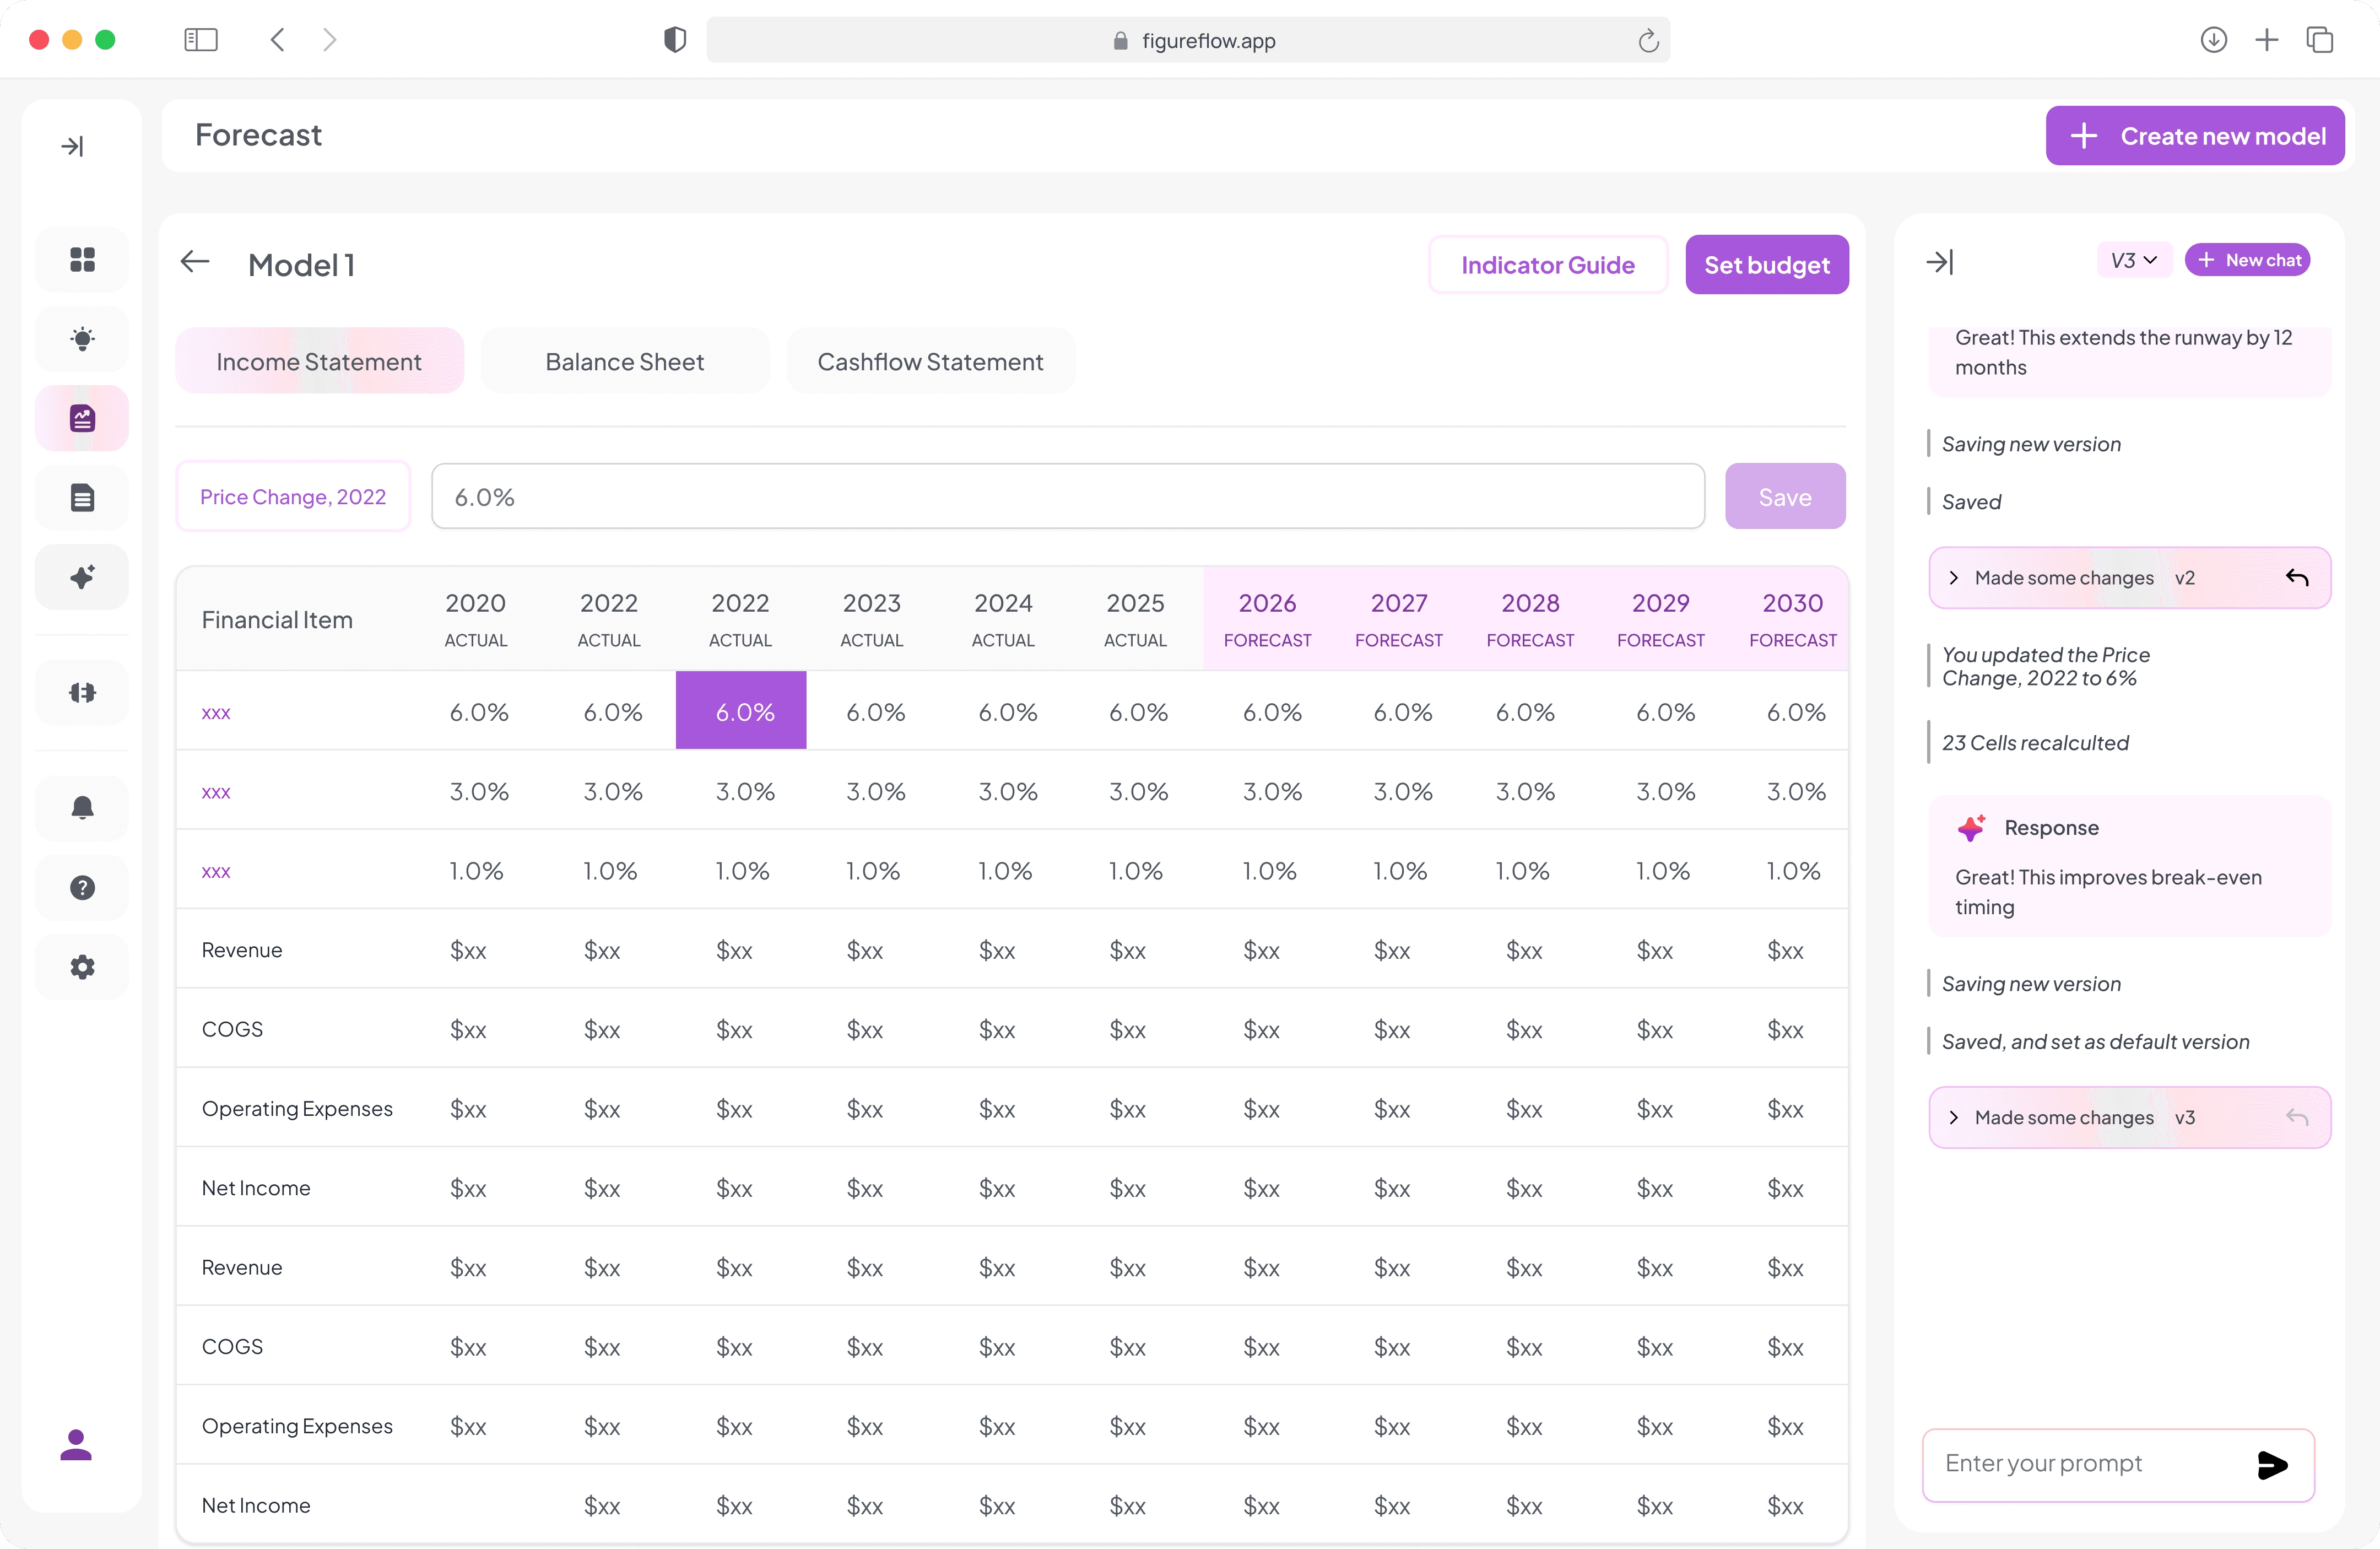Viewport: 2380px width, 1549px height.
Task: Open settings gear in sidebar
Action: tap(82, 967)
